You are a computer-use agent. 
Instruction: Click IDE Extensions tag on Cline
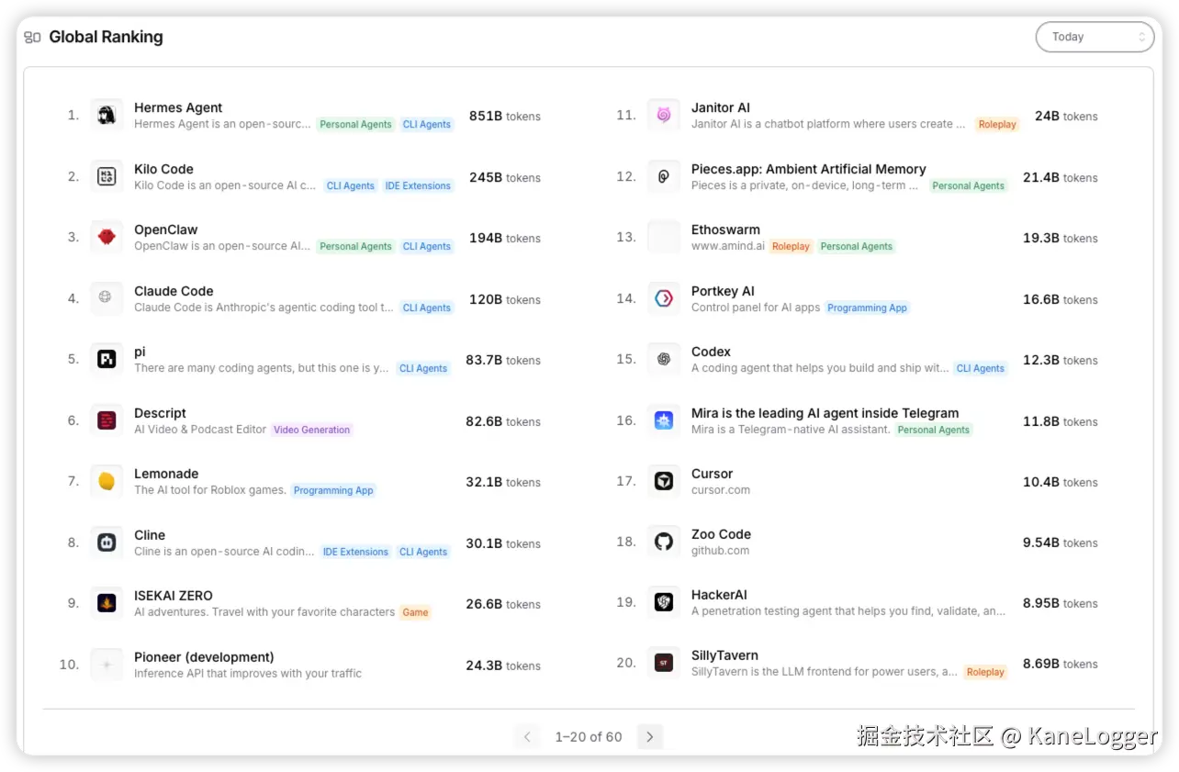tap(355, 552)
